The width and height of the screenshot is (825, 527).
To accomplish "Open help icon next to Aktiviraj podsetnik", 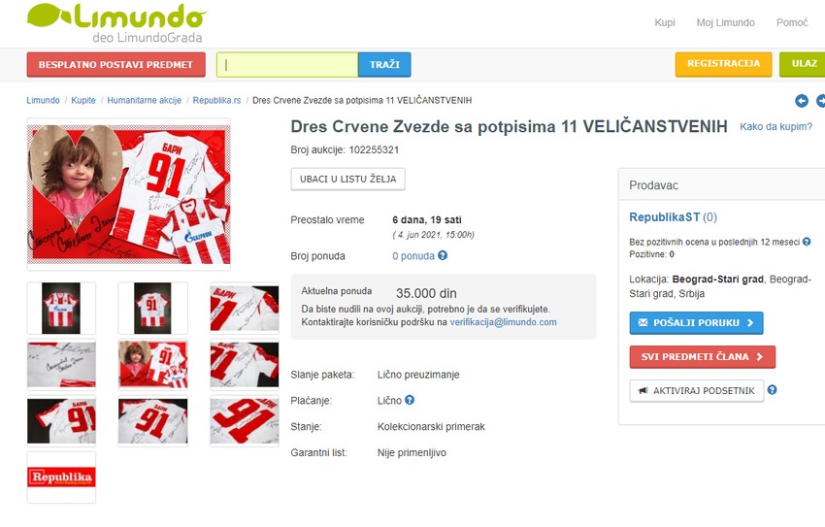I will pos(772,390).
